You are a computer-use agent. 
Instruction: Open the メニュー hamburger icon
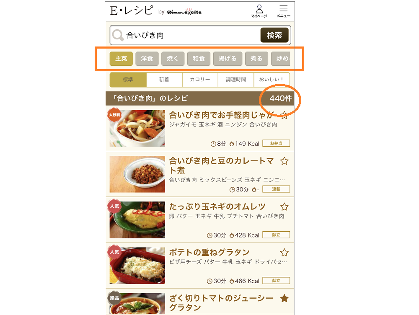point(284,11)
